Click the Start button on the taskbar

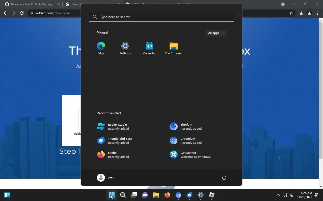112,195
